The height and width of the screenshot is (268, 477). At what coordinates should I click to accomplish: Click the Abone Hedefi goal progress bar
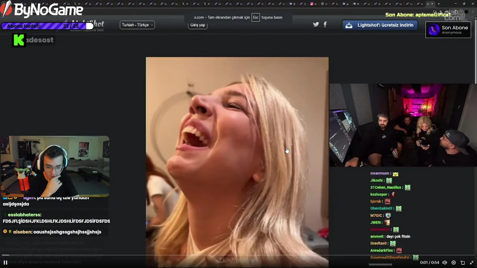tap(47, 26)
